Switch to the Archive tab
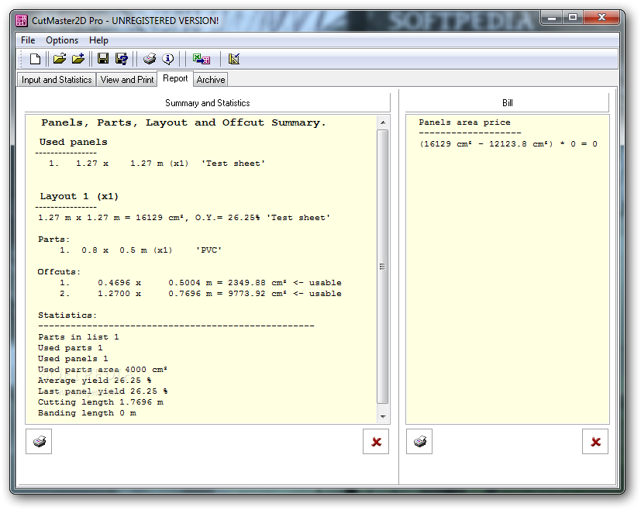641x510 pixels. click(211, 80)
